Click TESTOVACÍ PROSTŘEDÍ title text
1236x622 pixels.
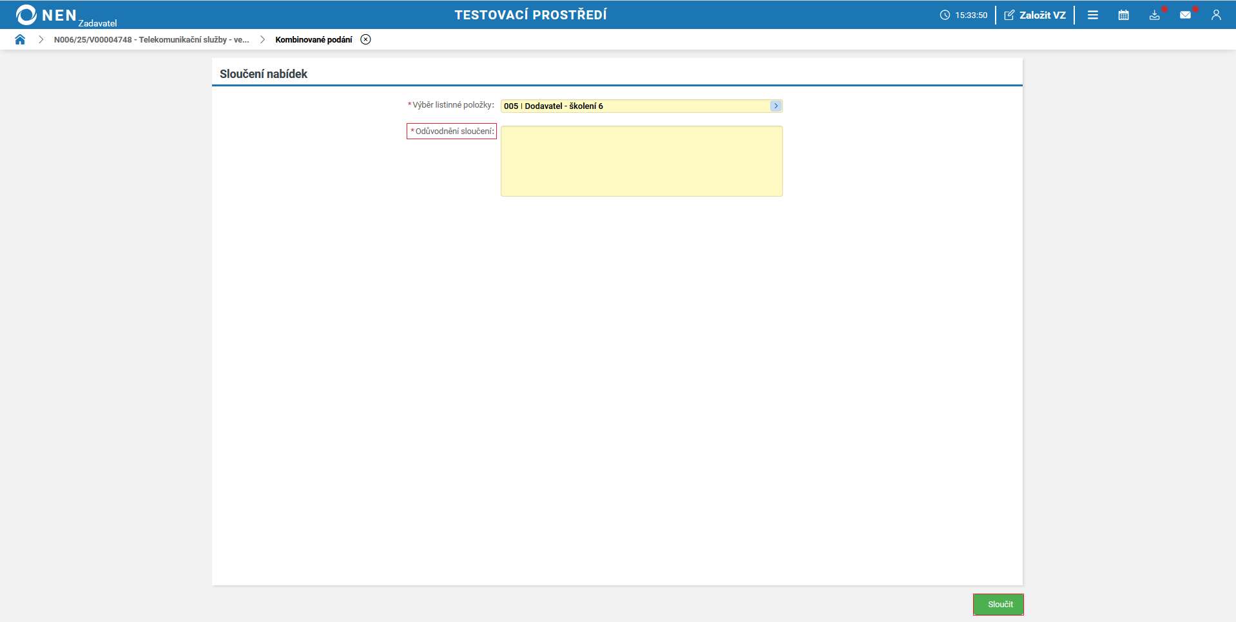click(x=531, y=15)
